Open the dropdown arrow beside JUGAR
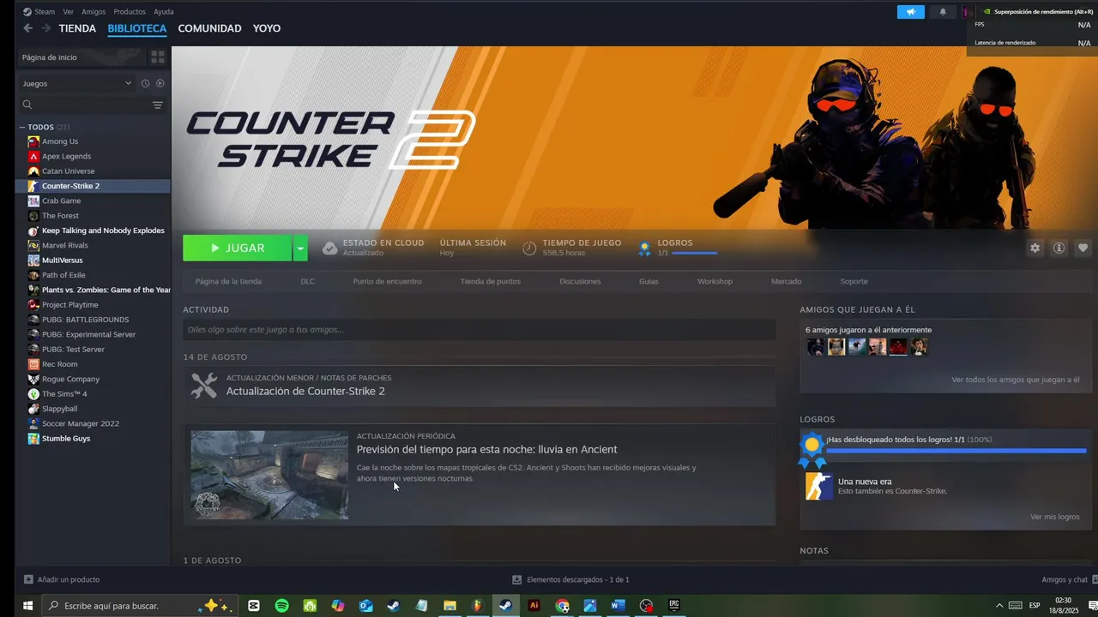Image resolution: width=1098 pixels, height=617 pixels. pos(300,249)
